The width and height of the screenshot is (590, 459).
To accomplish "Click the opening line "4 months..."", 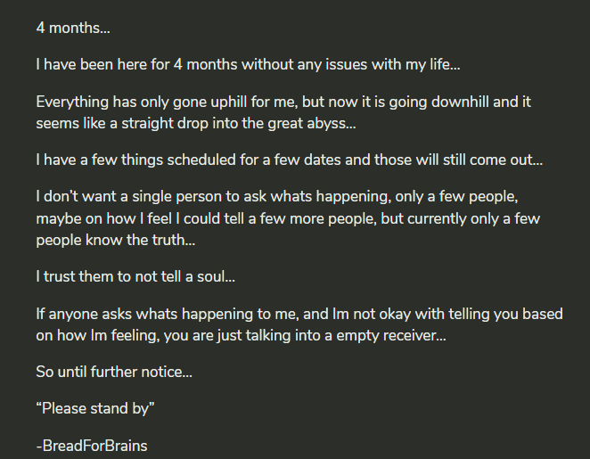I will [x=73, y=28].
